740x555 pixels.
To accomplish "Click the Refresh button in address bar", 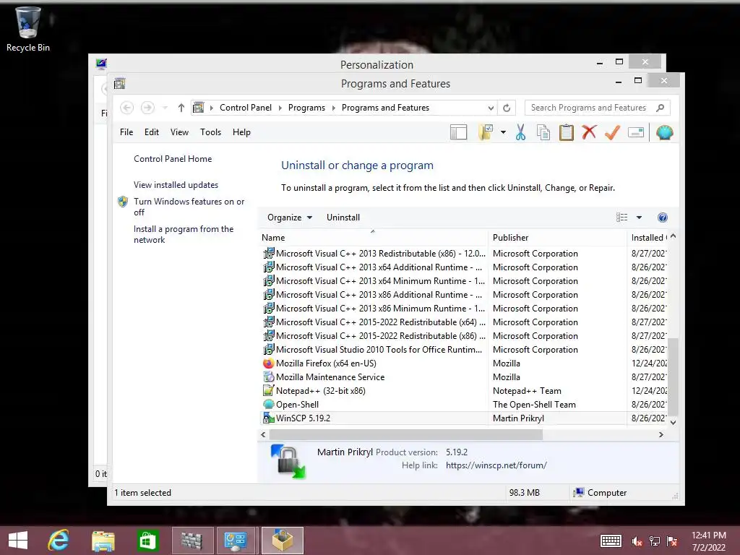I will (x=507, y=108).
